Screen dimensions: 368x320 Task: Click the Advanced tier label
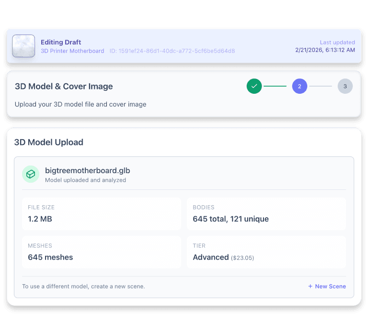coord(211,257)
